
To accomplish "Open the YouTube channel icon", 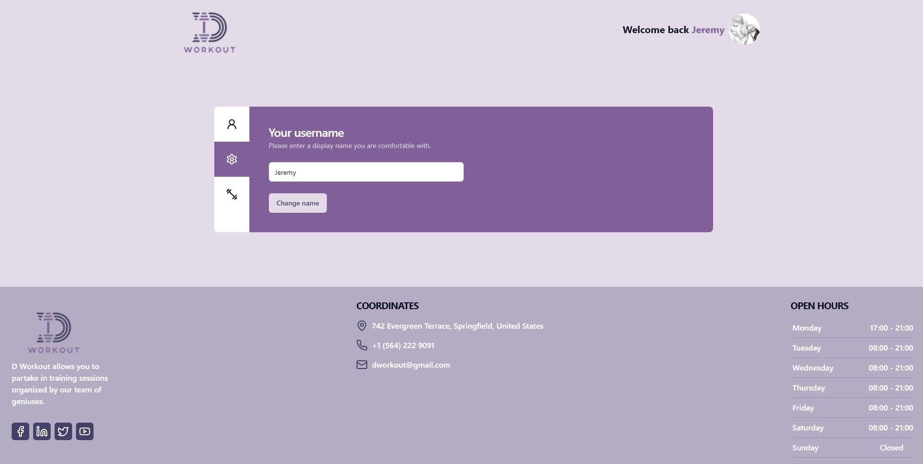I will 85,431.
